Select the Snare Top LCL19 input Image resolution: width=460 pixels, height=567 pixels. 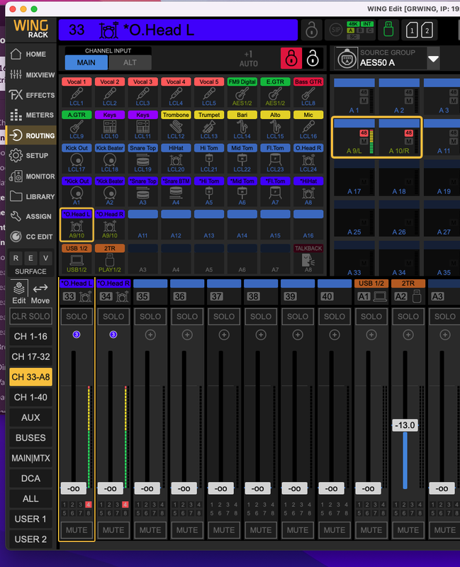point(143,158)
